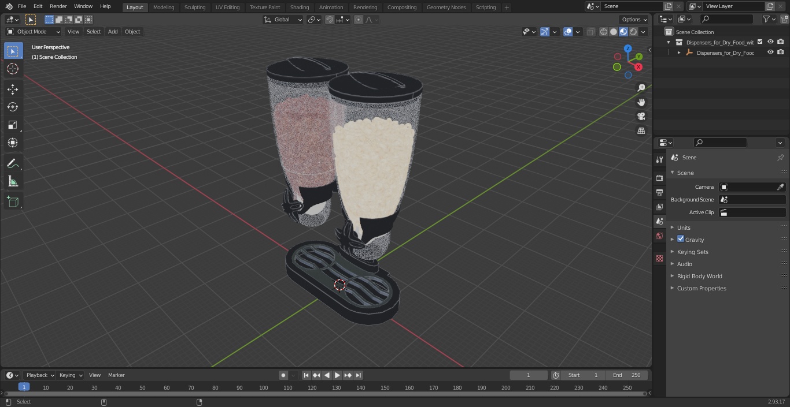790x407 pixels.
Task: Toggle proportional editing button
Action: [359, 20]
